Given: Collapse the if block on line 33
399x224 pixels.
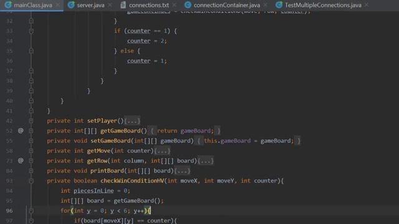Looking at the screenshot, I should pyautogui.click(x=31, y=31).
